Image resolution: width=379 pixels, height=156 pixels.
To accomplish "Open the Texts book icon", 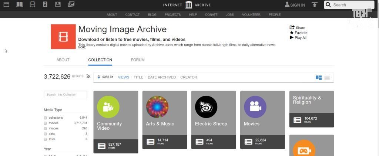I will 19,4.
